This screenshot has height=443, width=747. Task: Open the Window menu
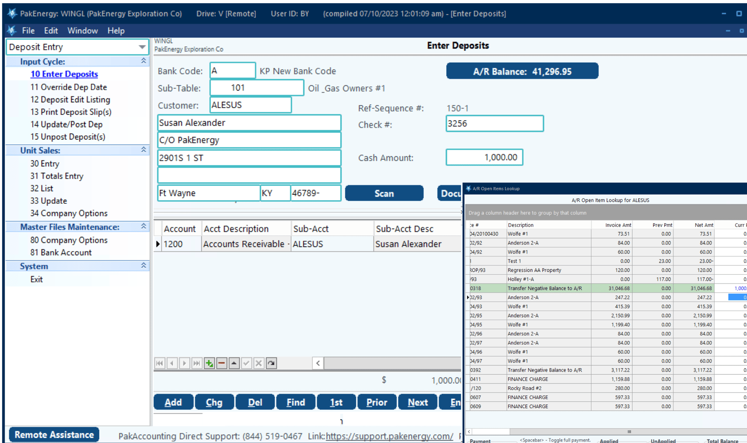[x=82, y=30]
